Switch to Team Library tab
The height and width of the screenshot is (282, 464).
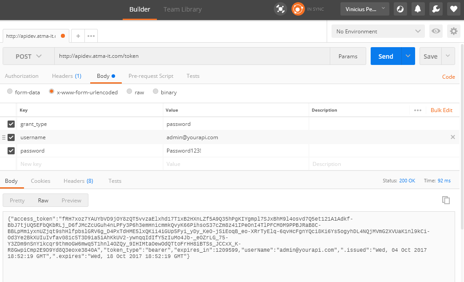click(x=183, y=9)
